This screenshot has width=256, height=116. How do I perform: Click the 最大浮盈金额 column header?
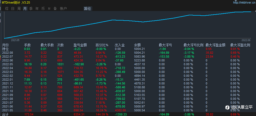tap(216, 45)
